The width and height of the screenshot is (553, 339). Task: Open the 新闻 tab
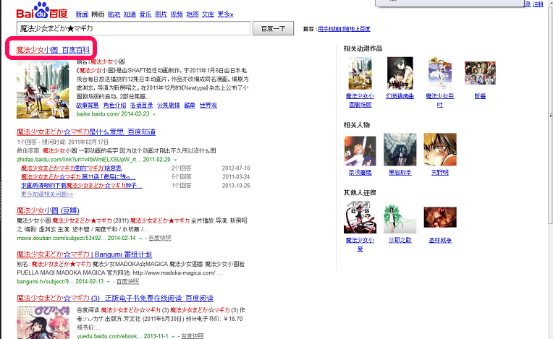83,14
